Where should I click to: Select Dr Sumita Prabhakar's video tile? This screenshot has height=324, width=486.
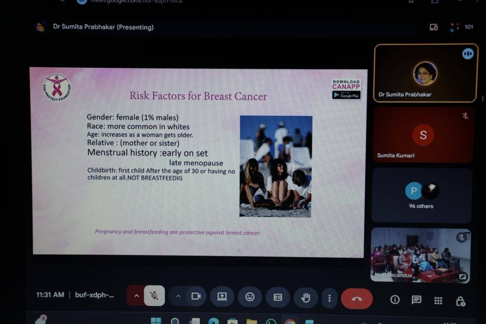425,73
